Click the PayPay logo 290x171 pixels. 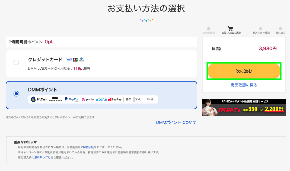[x=114, y=99]
